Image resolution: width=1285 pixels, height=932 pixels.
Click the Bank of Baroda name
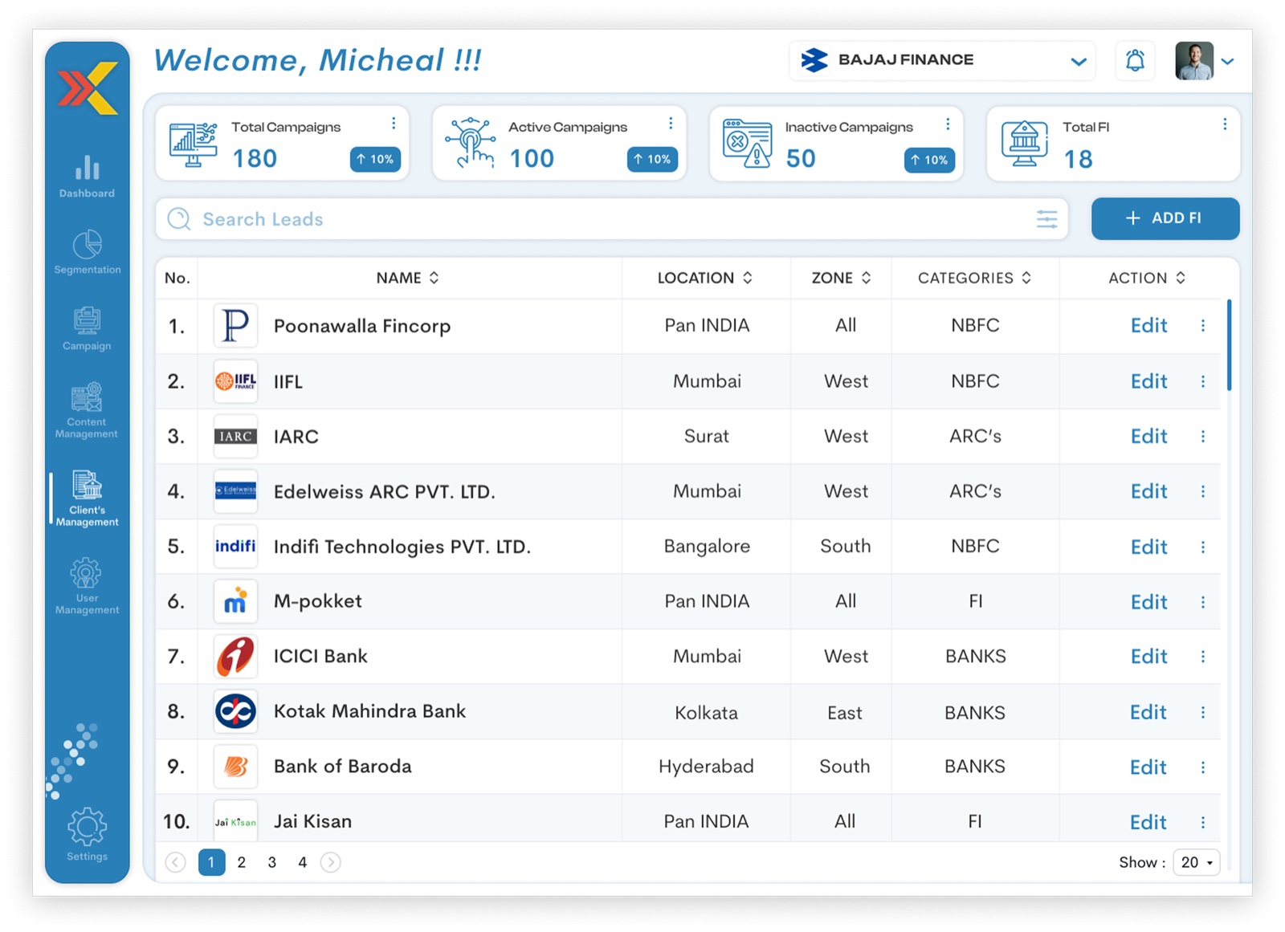[342, 766]
